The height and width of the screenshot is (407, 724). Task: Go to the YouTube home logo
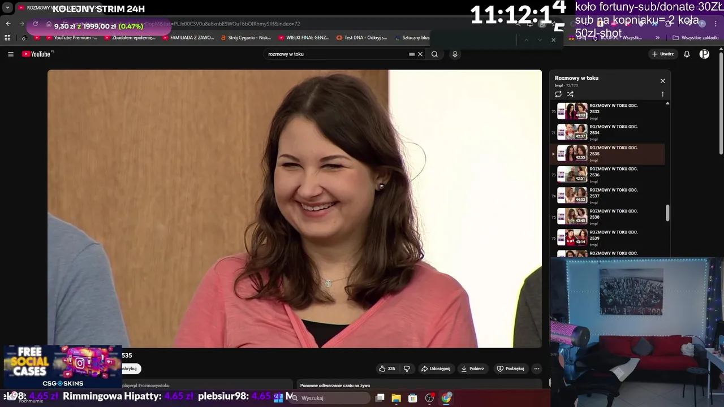37,54
